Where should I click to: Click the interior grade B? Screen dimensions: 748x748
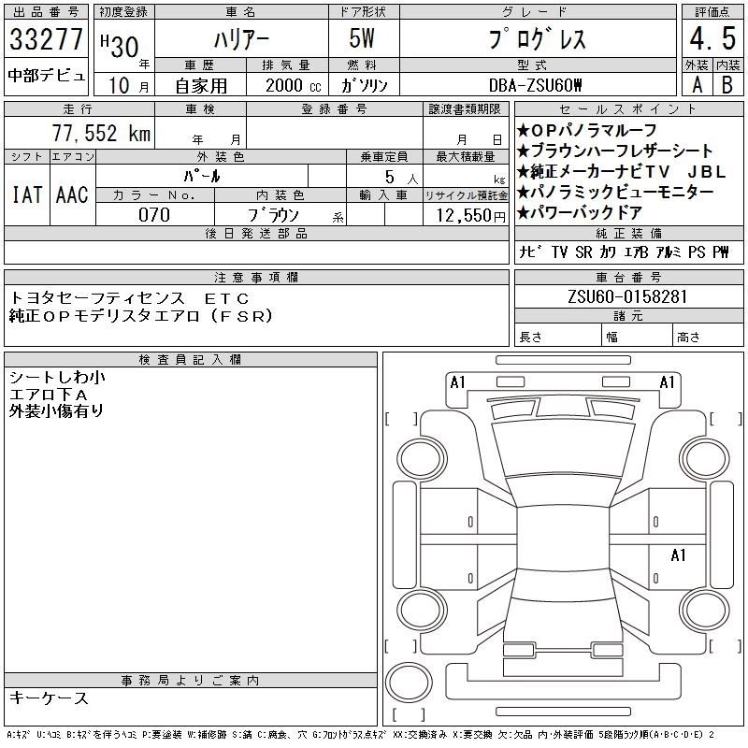[x=727, y=85]
